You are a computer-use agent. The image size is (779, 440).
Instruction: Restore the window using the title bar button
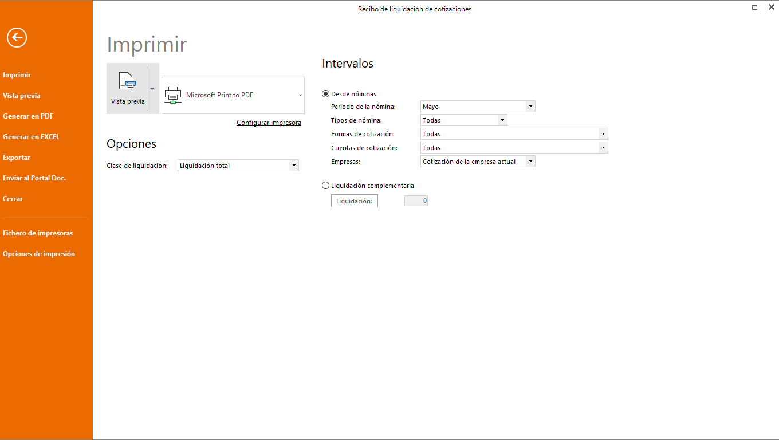[755, 7]
